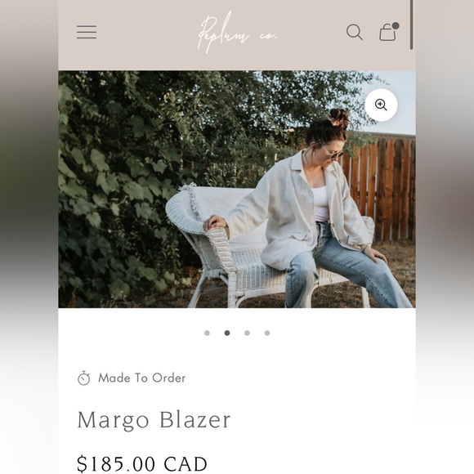Open the hamburger navigation menu

point(87,32)
